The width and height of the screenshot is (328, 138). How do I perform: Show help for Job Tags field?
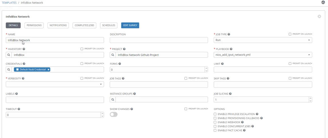point(123,78)
